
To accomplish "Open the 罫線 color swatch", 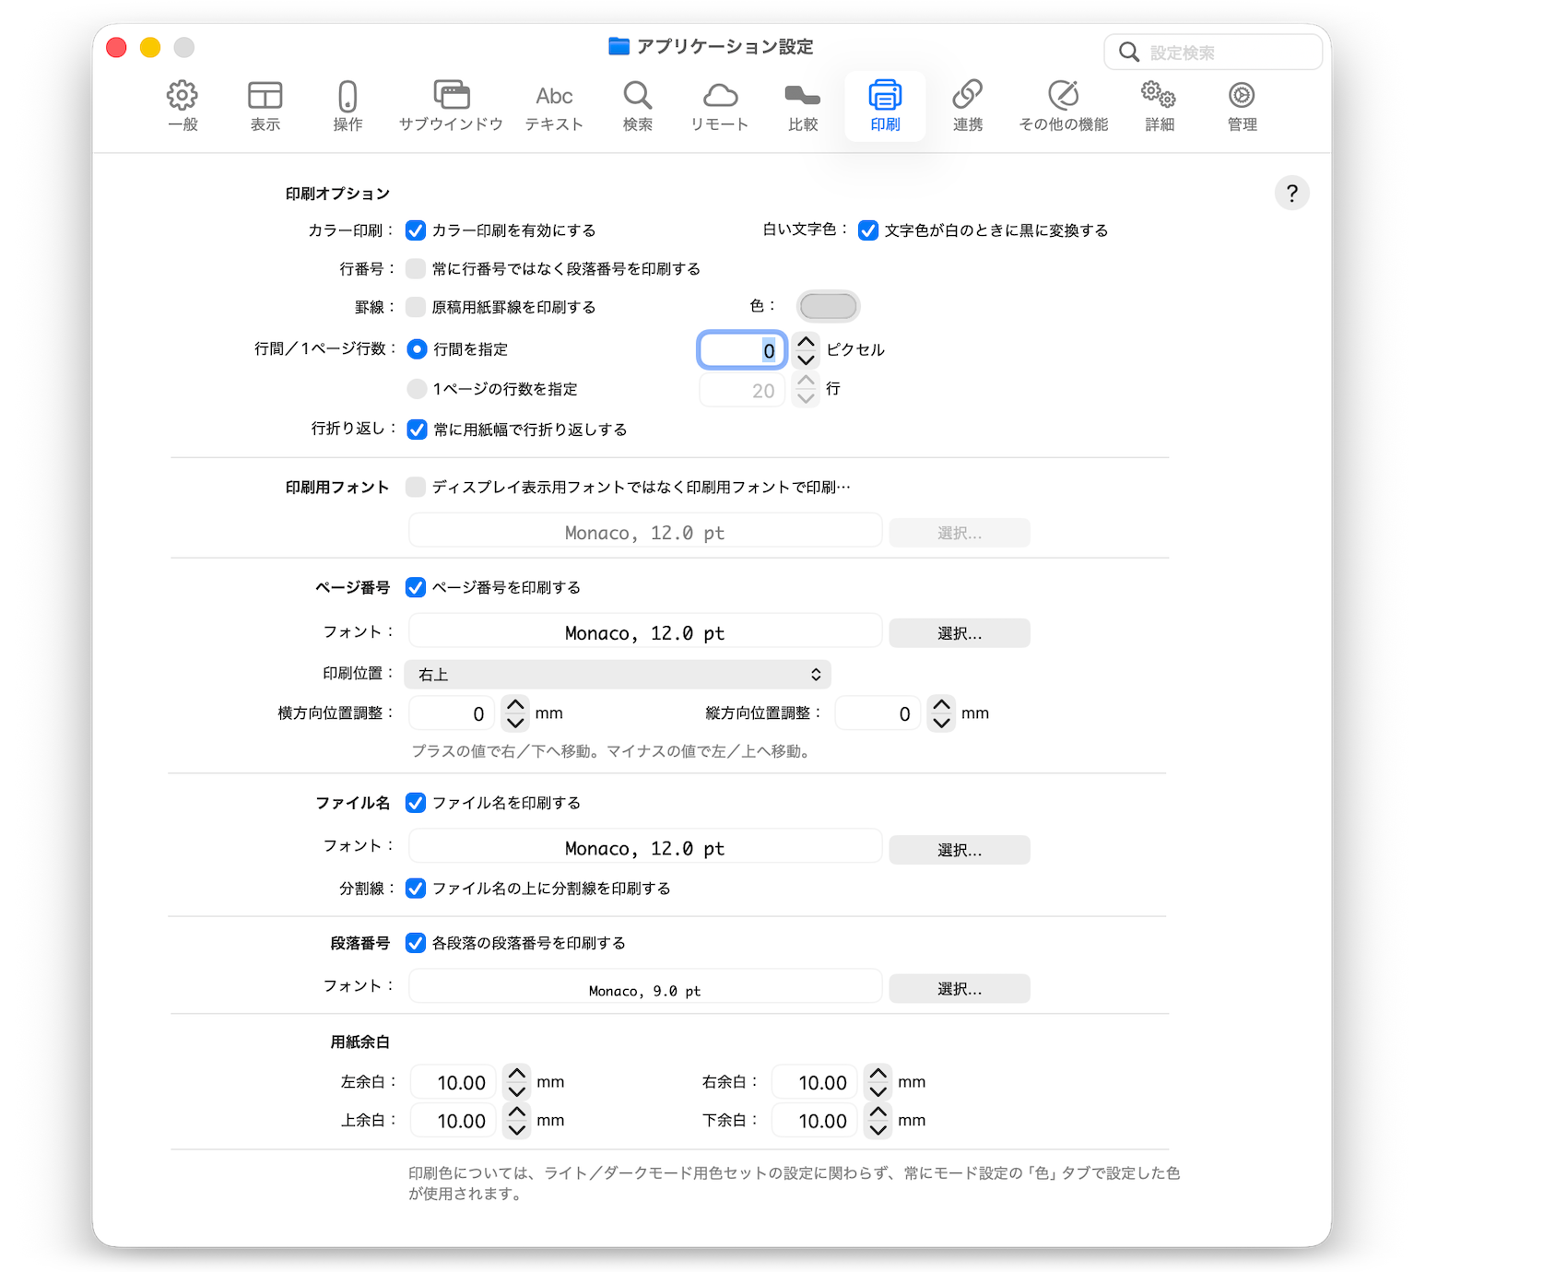I will click(828, 306).
